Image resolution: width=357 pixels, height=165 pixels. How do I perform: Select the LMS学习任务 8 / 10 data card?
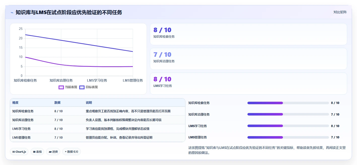coord(248,83)
